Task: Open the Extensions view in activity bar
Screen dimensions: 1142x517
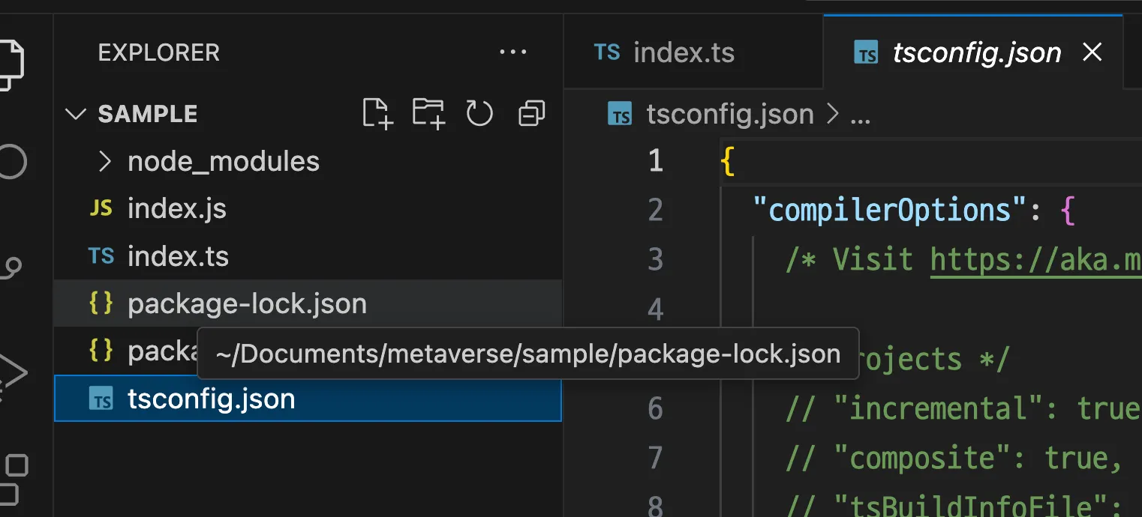Action: tap(14, 480)
